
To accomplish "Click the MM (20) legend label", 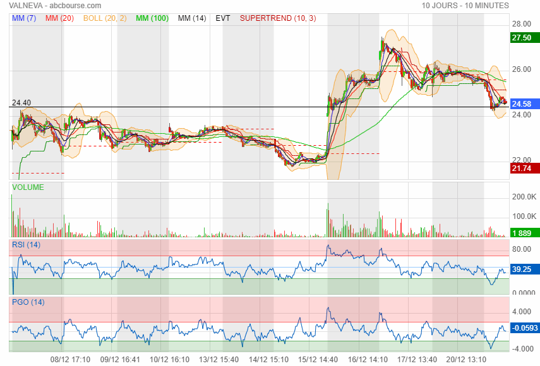I will tap(59, 18).
